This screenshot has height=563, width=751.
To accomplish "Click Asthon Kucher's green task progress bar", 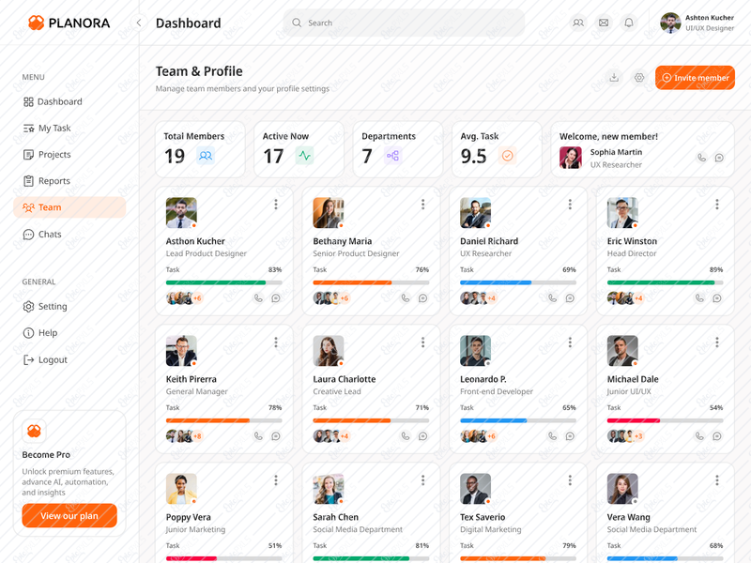I will click(224, 282).
